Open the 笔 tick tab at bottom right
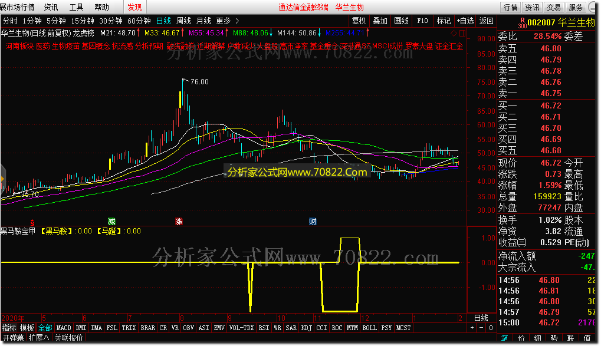This screenshot has width=601, height=346. click(x=505, y=338)
